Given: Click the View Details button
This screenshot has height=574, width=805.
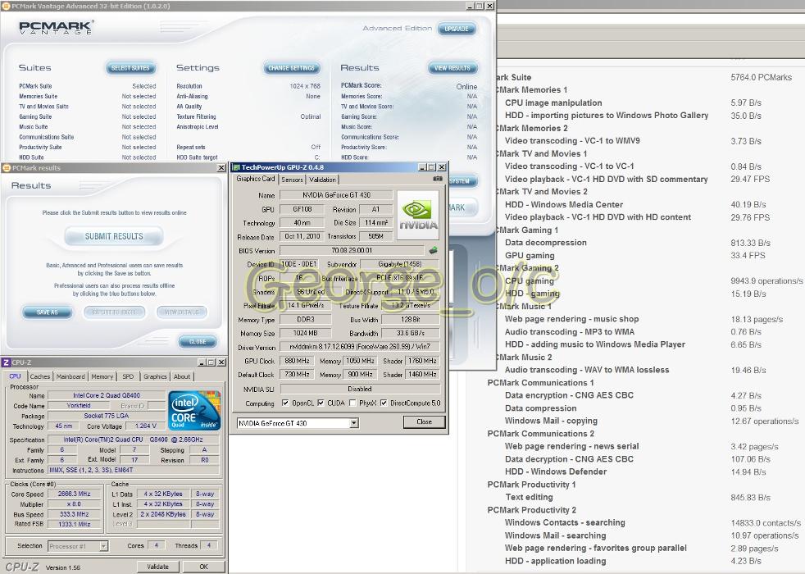Looking at the screenshot, I should (182, 312).
